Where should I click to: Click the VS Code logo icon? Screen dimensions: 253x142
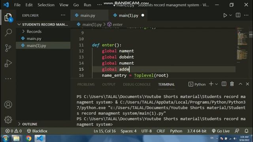pyautogui.click(x=6, y=5)
